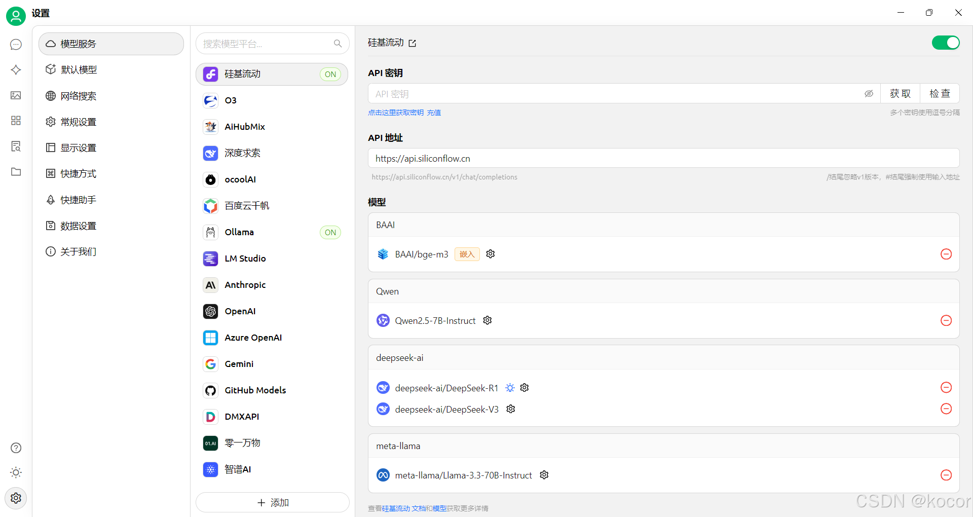Click the settings gear in sidebar
The image size is (973, 517).
(16, 498)
